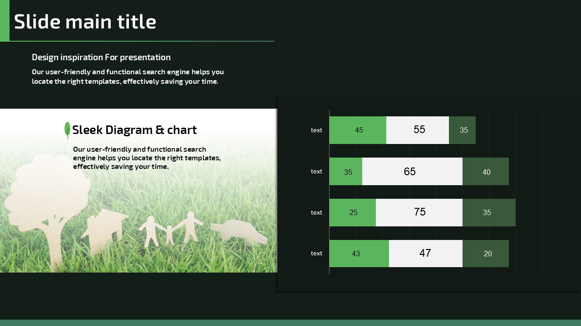
Task: Click the 'text' axis label beside the 43 bar
Action: 316,254
